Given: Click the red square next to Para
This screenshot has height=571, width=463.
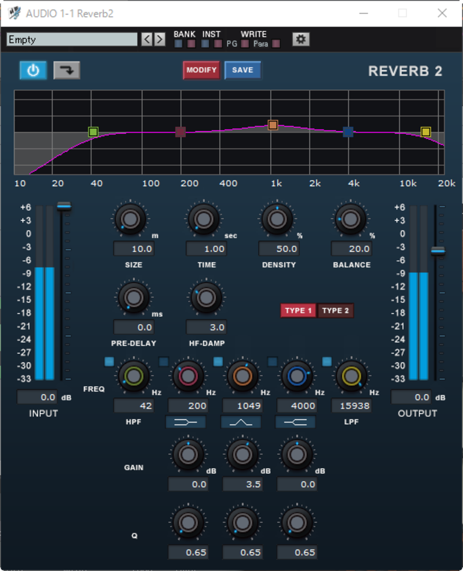Looking at the screenshot, I should coord(276,44).
